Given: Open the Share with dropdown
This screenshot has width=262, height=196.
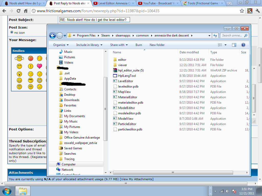Looking at the screenshot, I should pos(119,45).
